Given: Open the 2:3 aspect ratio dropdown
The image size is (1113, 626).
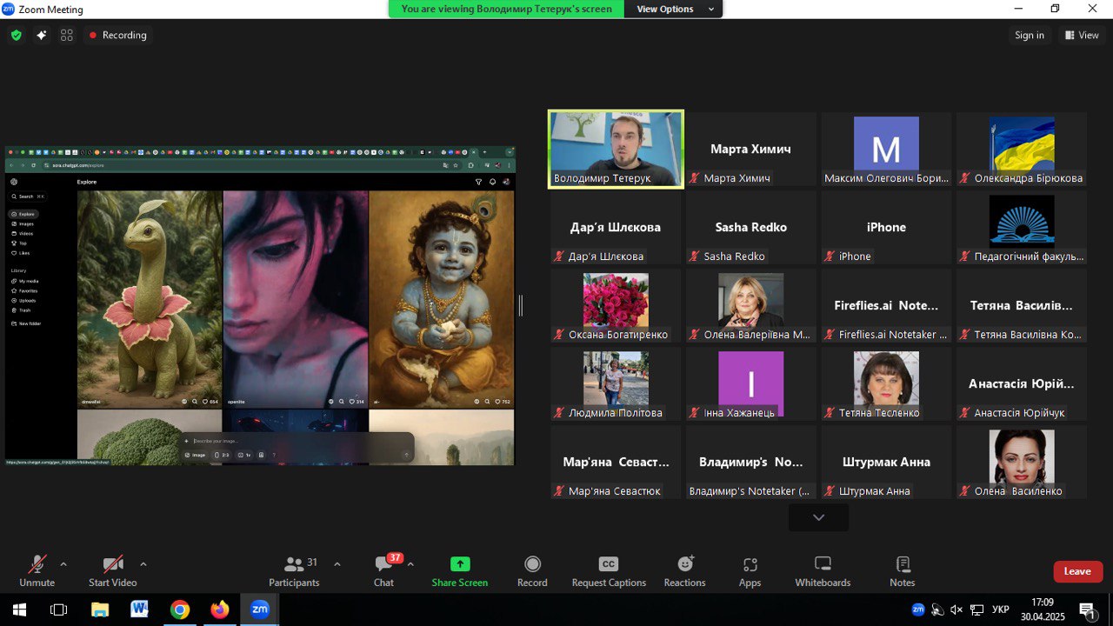Looking at the screenshot, I should click(x=222, y=455).
